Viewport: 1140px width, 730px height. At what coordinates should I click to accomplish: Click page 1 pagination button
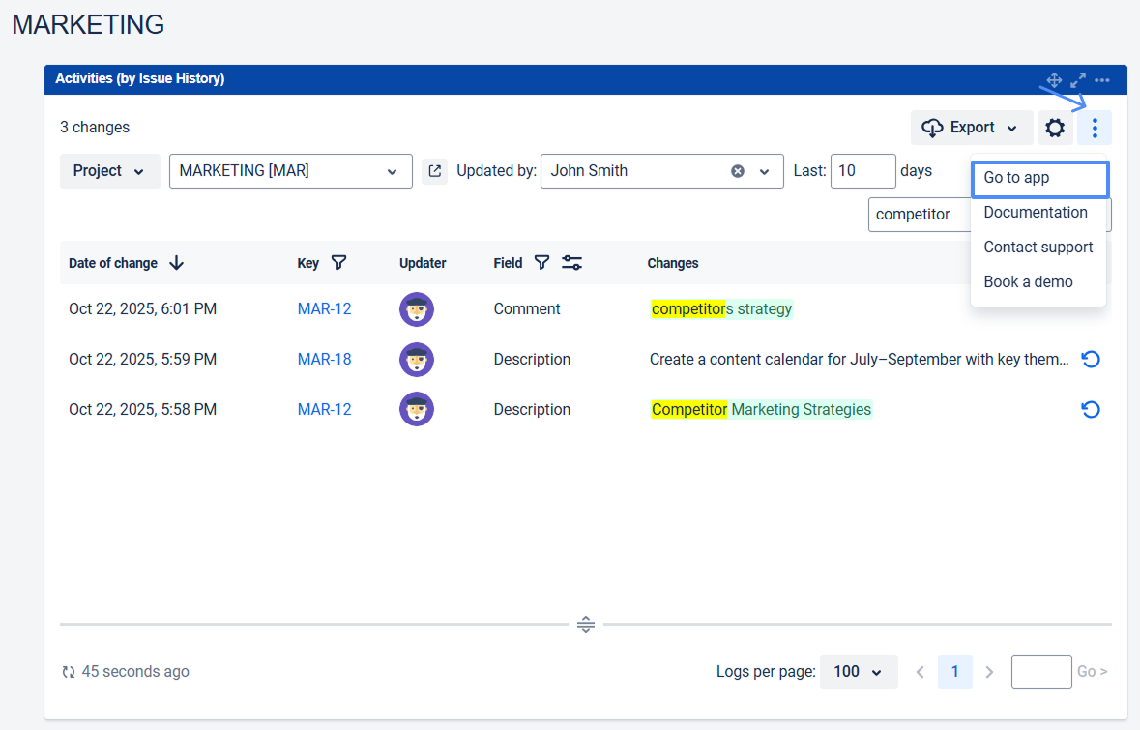click(x=954, y=672)
